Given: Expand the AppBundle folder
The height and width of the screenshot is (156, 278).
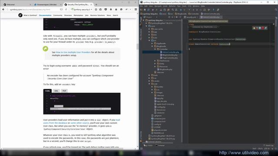Looking at the screenshot, I should click(152, 43).
